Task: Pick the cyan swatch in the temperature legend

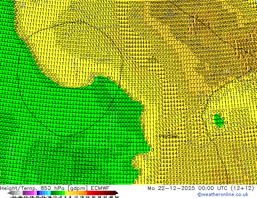Action: click(x=49, y=193)
